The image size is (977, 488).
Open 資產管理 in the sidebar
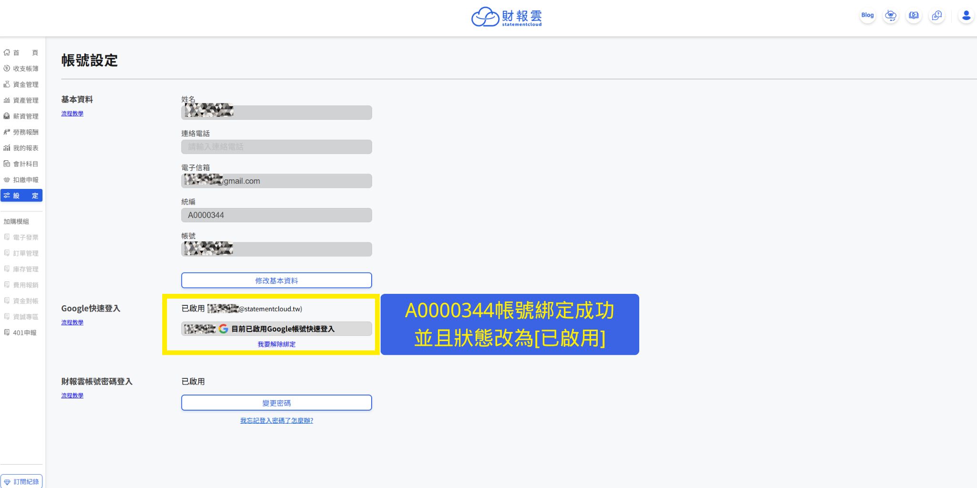click(x=21, y=100)
